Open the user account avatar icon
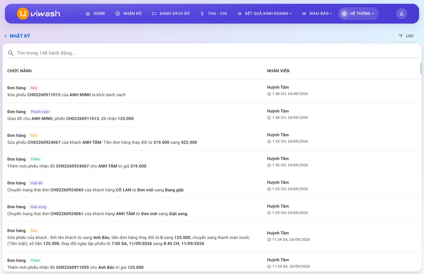This screenshot has height=274, width=424. (x=402, y=14)
